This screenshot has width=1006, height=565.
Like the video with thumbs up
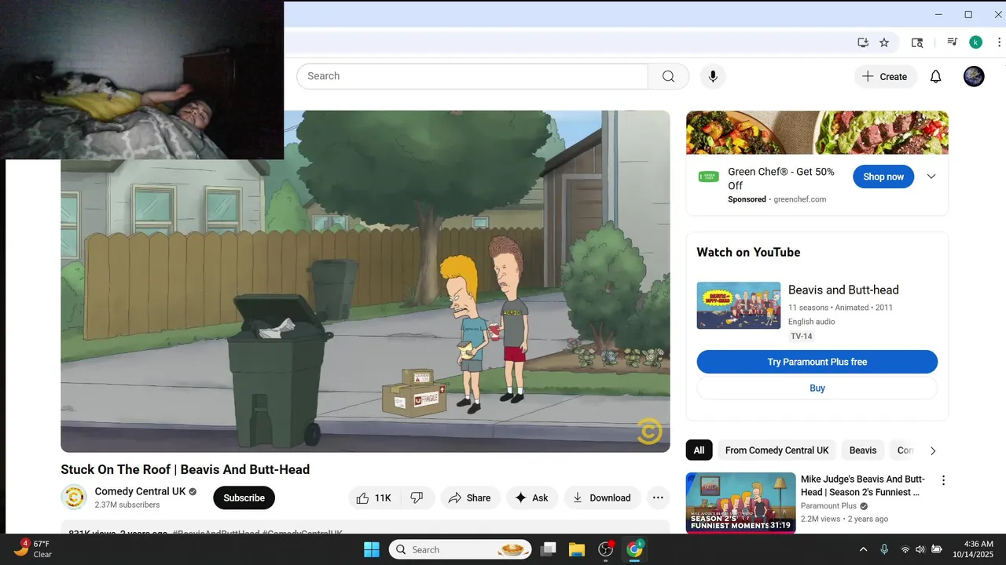[x=374, y=498]
